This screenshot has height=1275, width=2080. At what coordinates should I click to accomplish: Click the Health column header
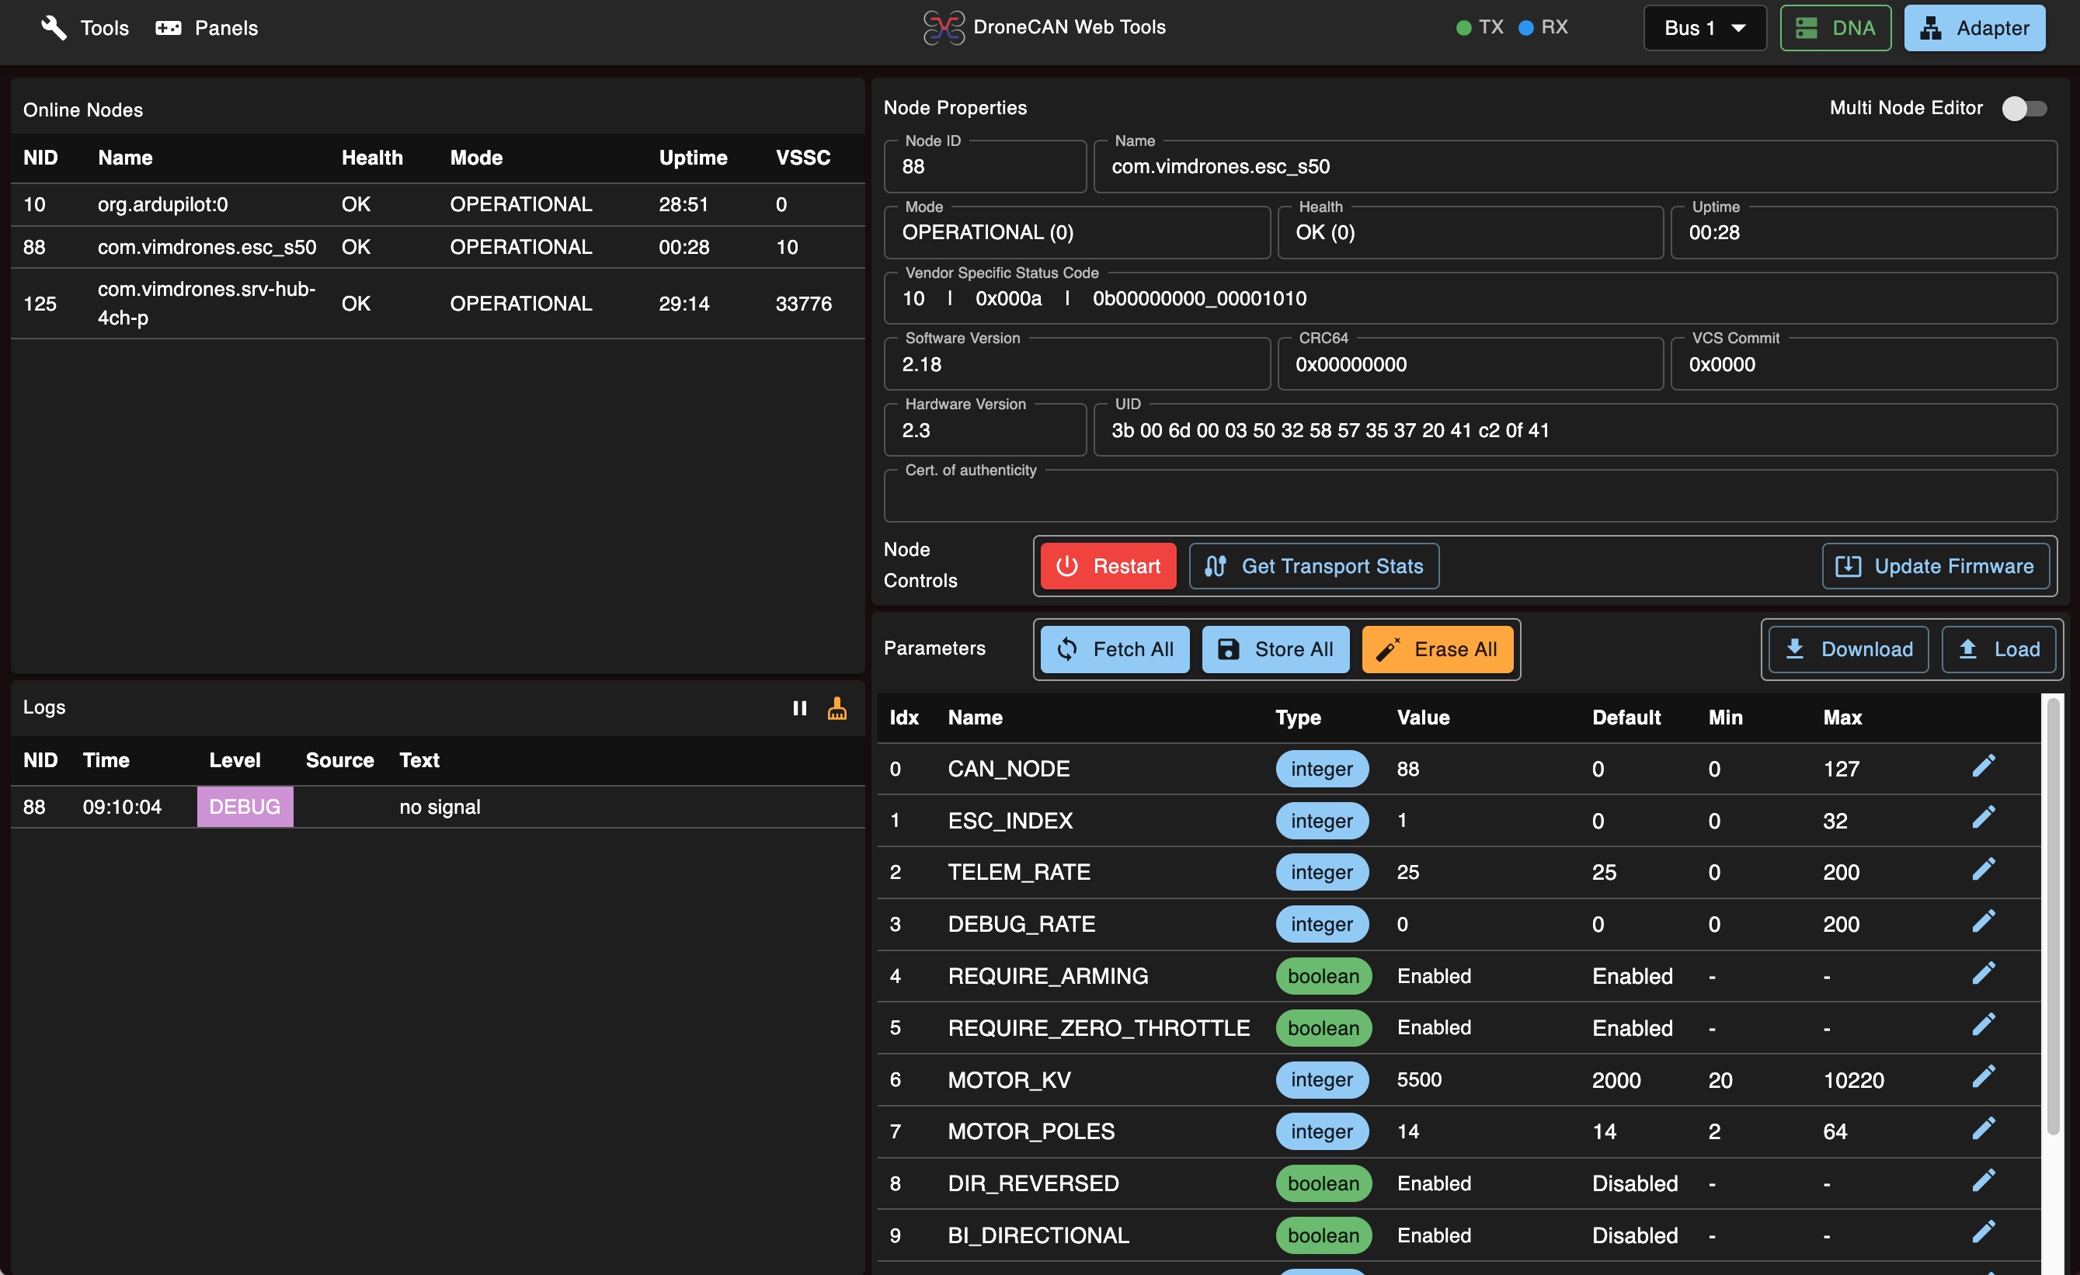372,158
